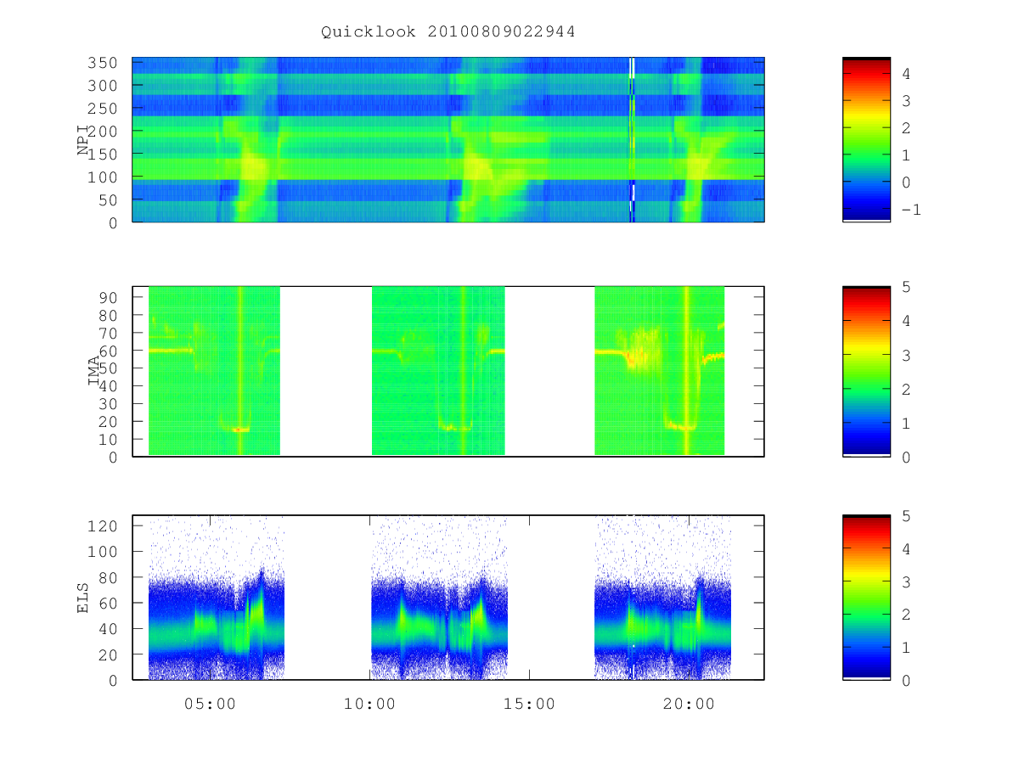Click the 4 label on NPI color bar
The width and height of the screenshot is (1019, 764).
906,74
